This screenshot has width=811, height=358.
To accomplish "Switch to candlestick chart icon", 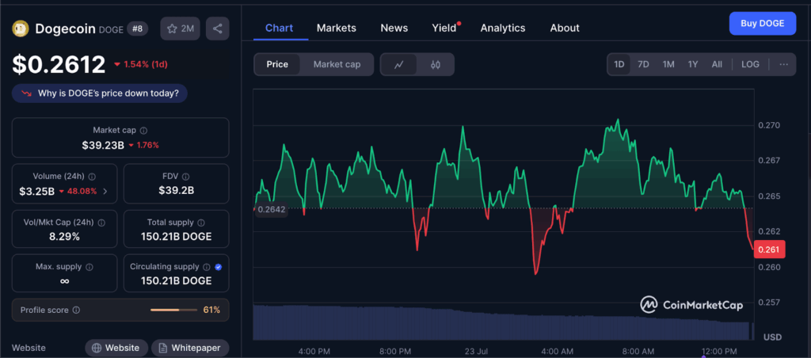I will [436, 65].
